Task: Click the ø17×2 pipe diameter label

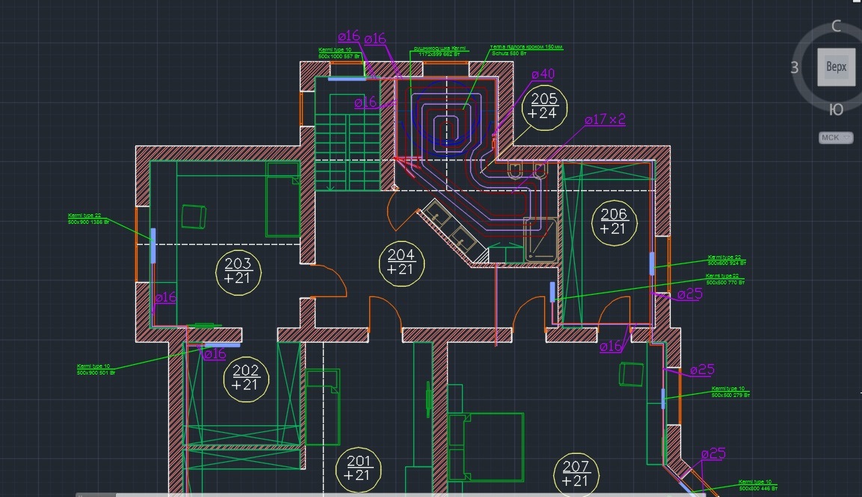Action: [x=604, y=119]
